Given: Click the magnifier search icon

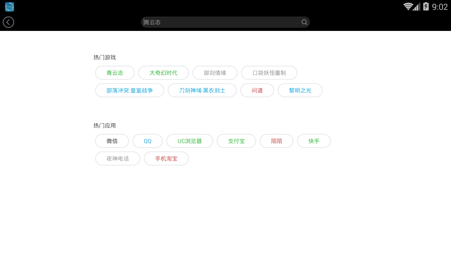Looking at the screenshot, I should pyautogui.click(x=304, y=22).
